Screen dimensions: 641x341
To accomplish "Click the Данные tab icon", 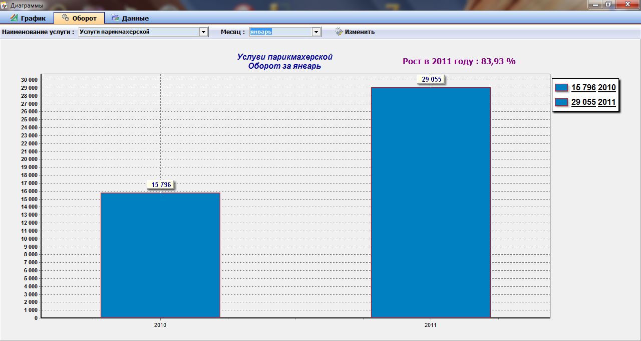I will (x=115, y=18).
